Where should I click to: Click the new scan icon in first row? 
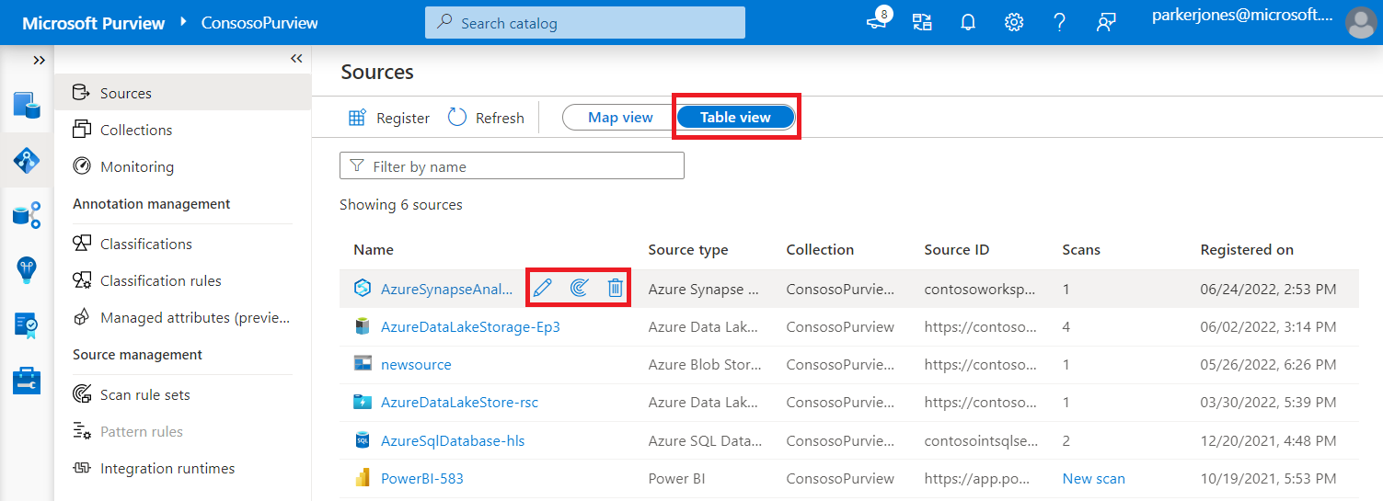[x=579, y=289]
